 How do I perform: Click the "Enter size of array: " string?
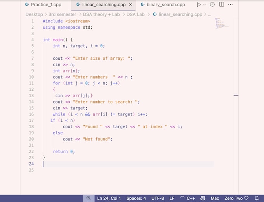pyautogui.click(x=101, y=59)
